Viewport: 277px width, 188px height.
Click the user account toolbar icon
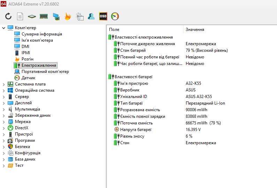point(91,16)
